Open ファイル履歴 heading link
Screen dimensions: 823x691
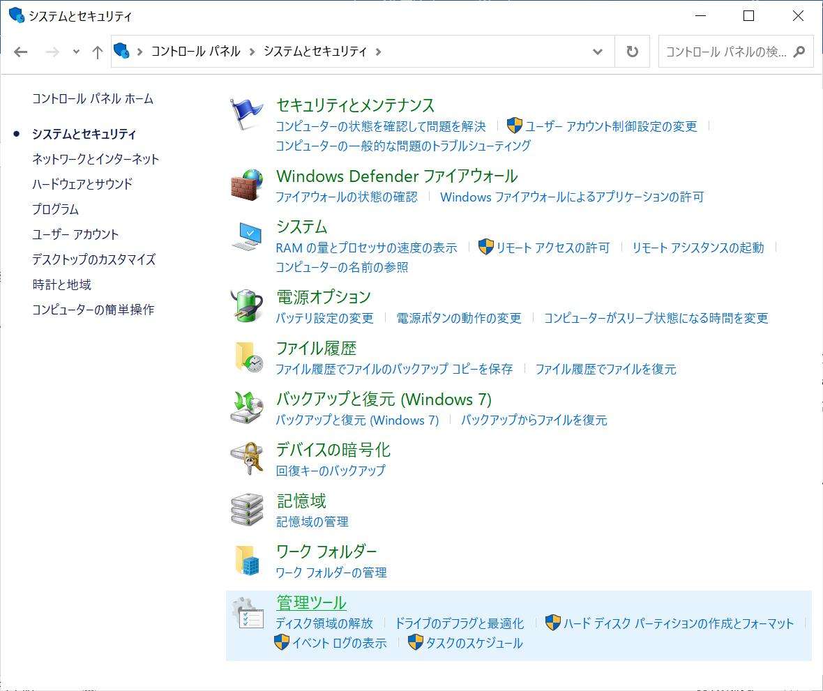317,348
